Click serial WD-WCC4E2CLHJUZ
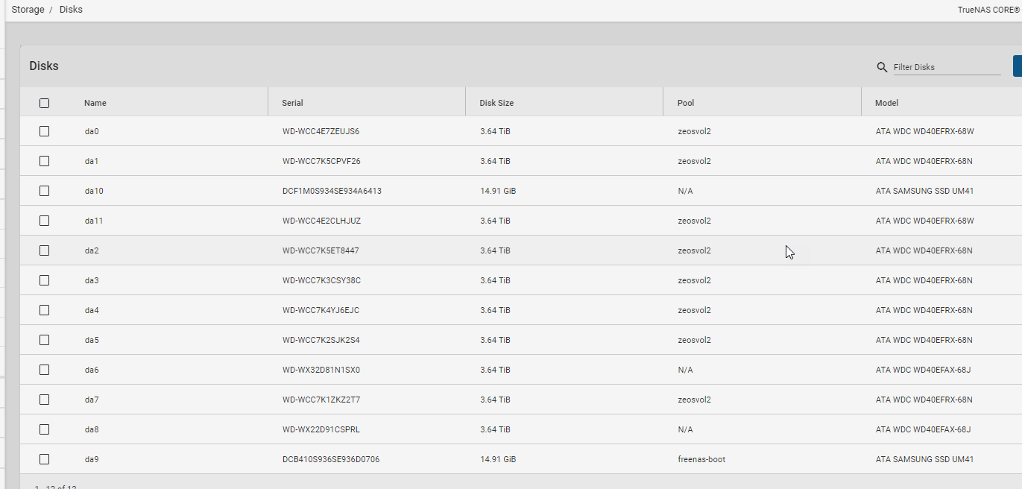The height and width of the screenshot is (489, 1022). pos(321,221)
